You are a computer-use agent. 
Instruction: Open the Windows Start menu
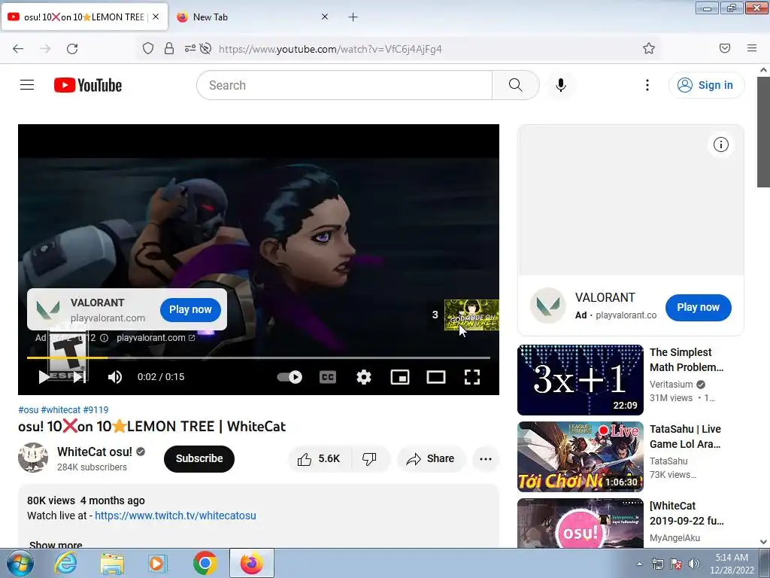(x=19, y=563)
